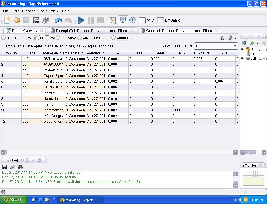Open the View Filter dropdown set to all

tap(216, 46)
